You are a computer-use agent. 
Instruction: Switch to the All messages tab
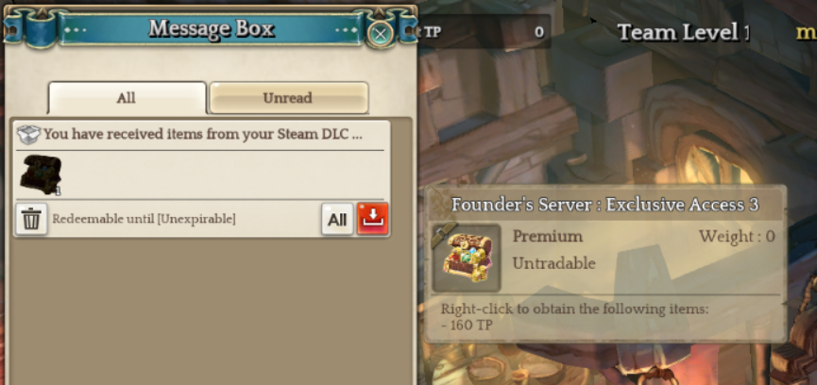[x=127, y=98]
